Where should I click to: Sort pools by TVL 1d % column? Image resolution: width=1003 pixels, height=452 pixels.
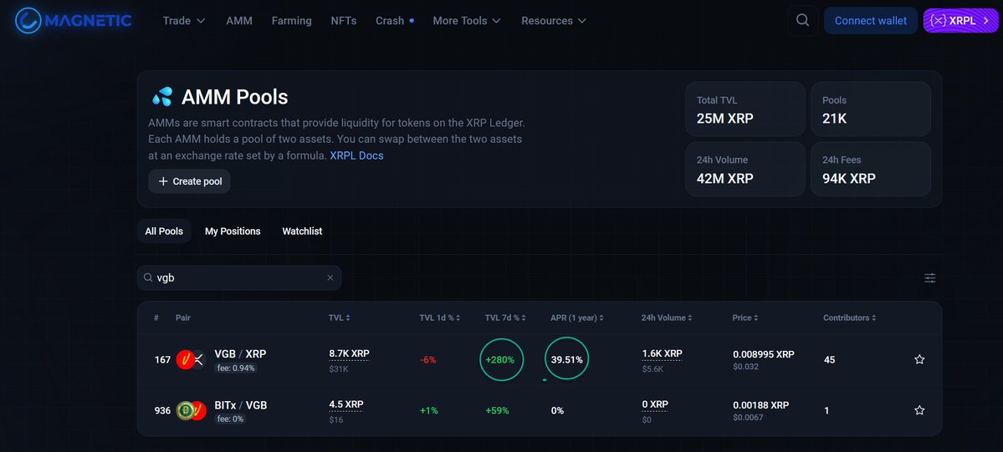(x=440, y=317)
